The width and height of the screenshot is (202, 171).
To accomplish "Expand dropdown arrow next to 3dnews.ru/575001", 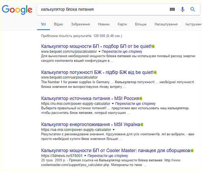I will coord(85,156).
